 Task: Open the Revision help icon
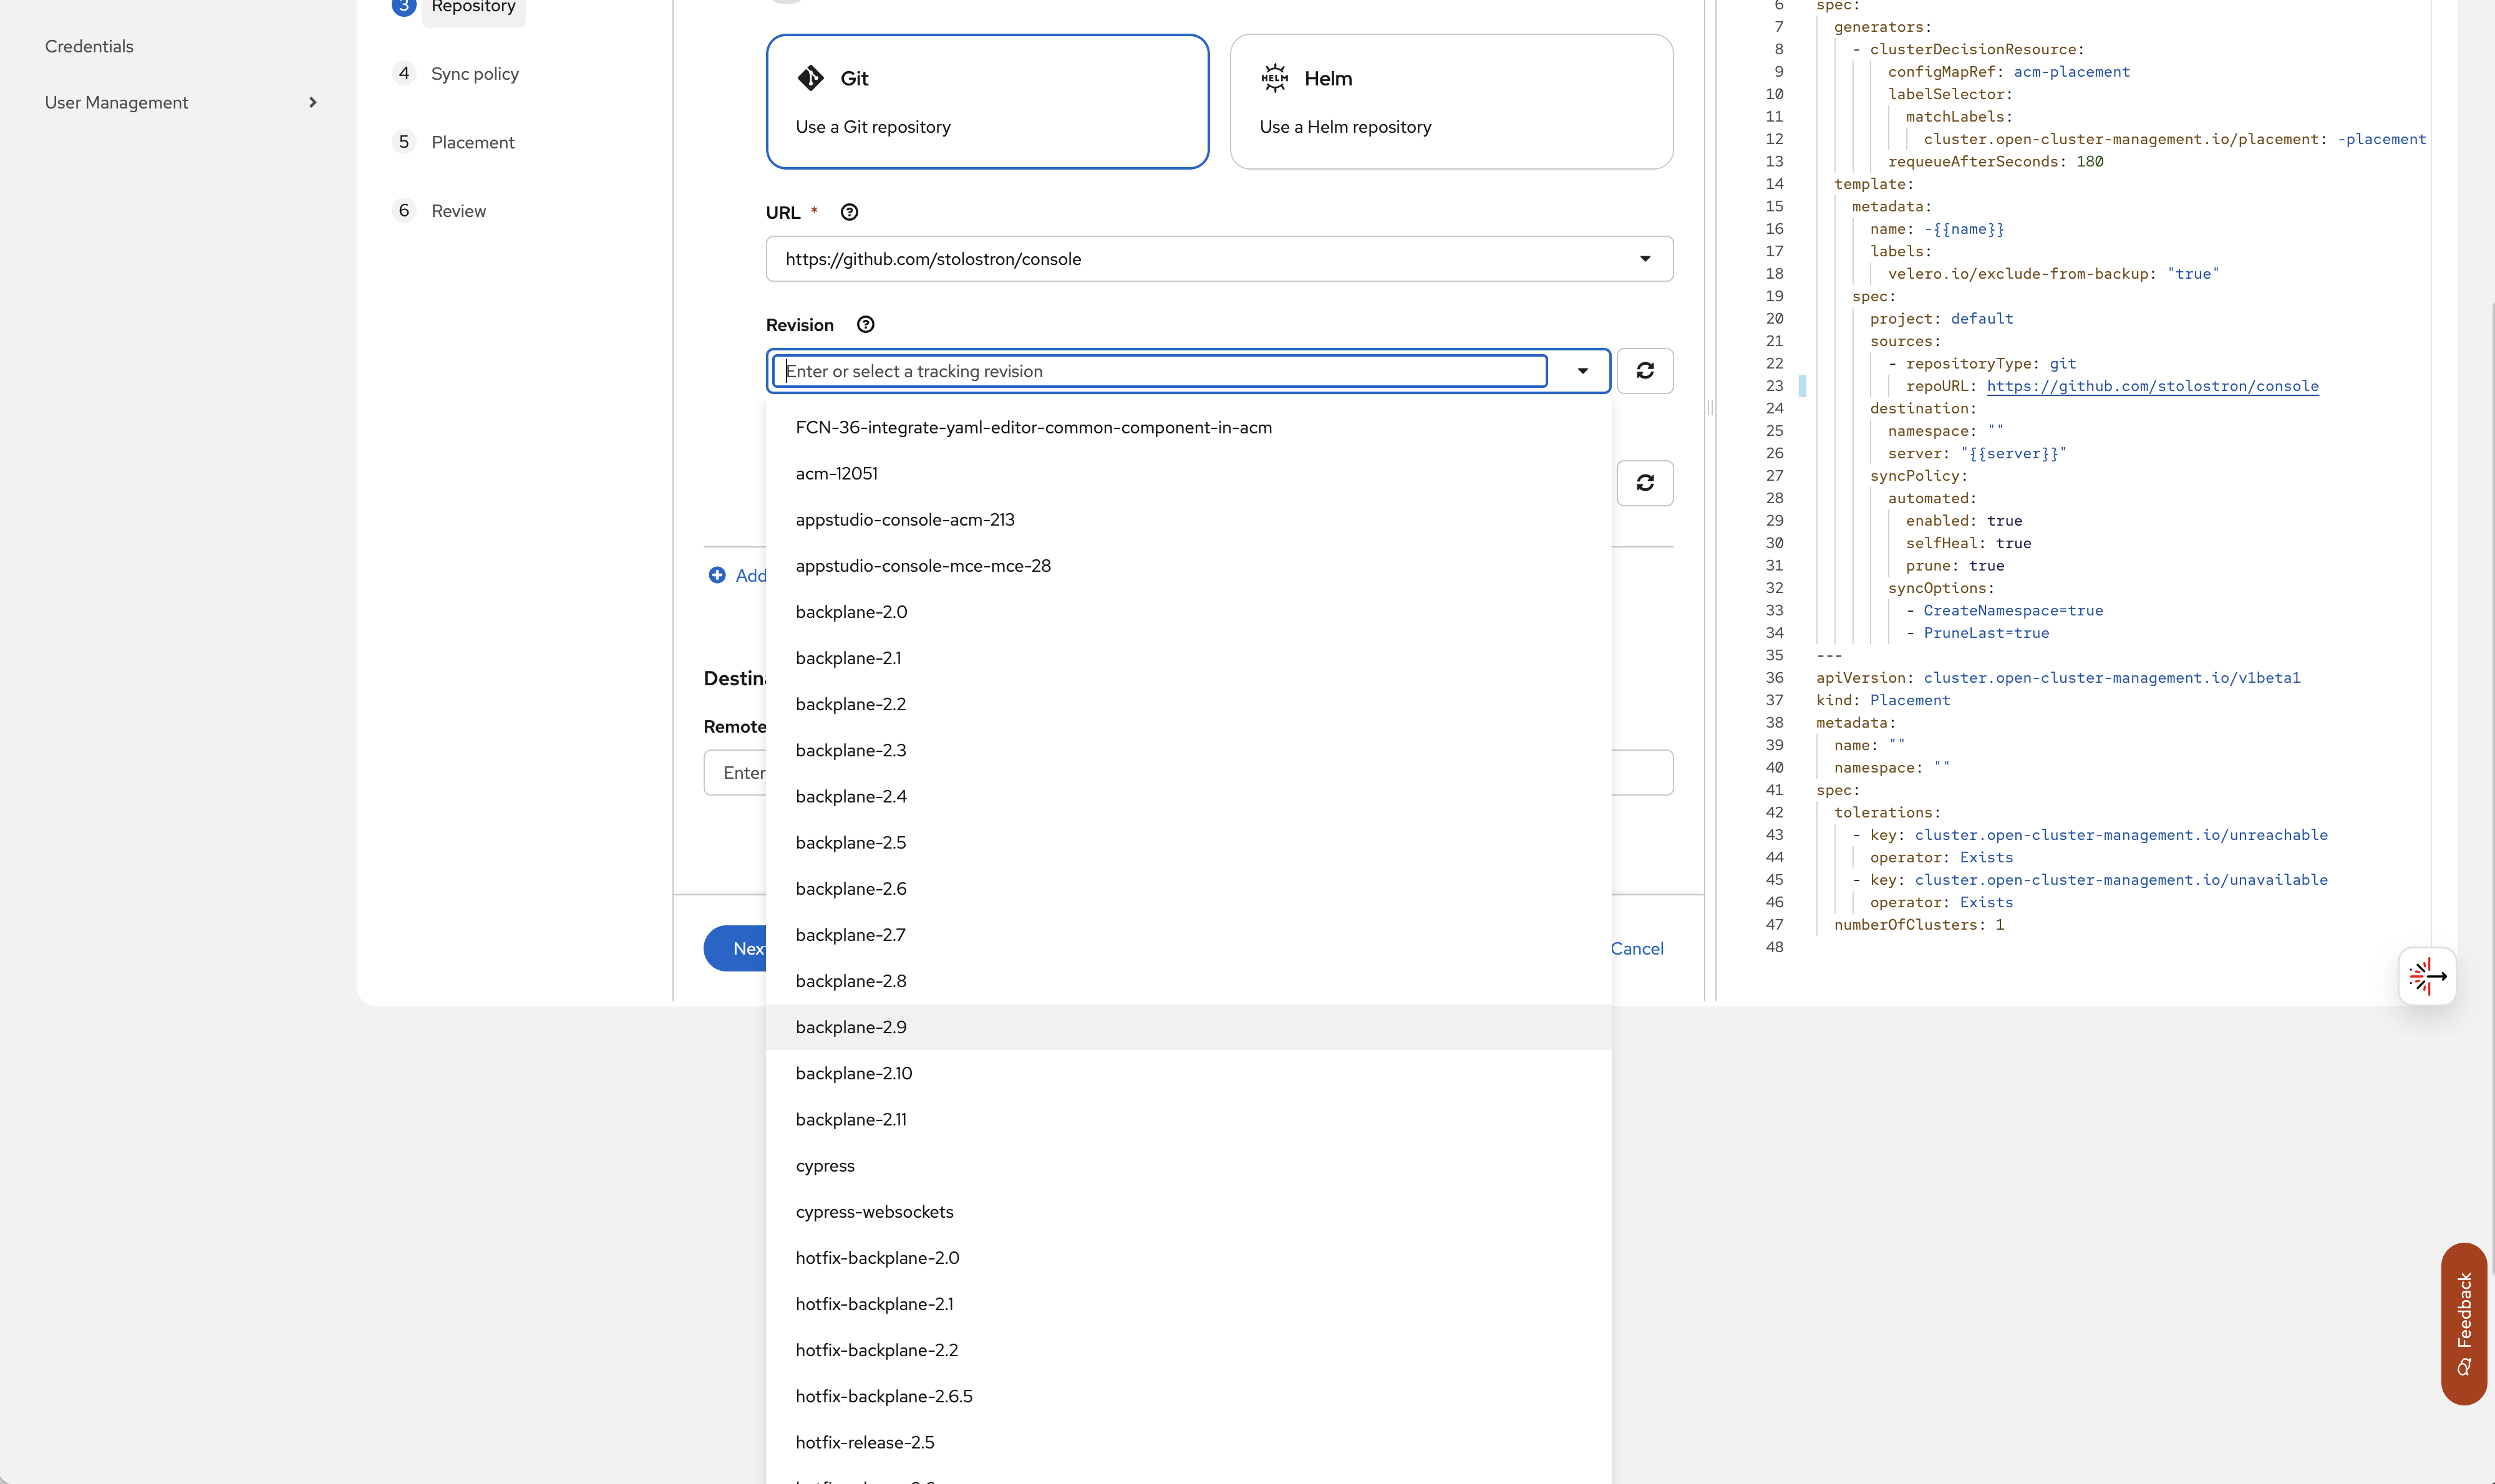point(865,325)
